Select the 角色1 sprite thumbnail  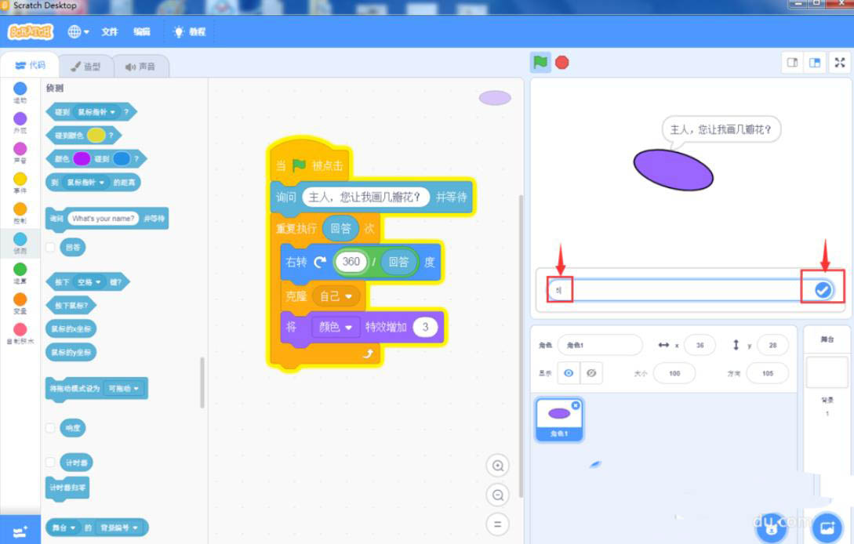tap(559, 418)
